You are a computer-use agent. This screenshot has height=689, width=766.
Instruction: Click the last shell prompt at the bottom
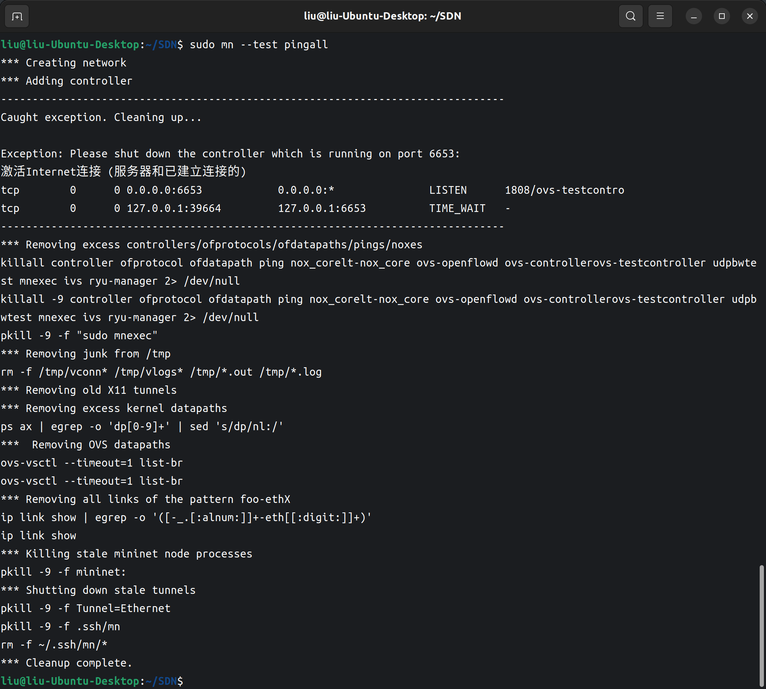[x=92, y=681]
